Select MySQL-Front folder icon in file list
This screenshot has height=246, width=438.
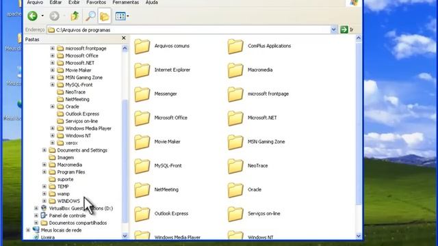pyautogui.click(x=142, y=166)
